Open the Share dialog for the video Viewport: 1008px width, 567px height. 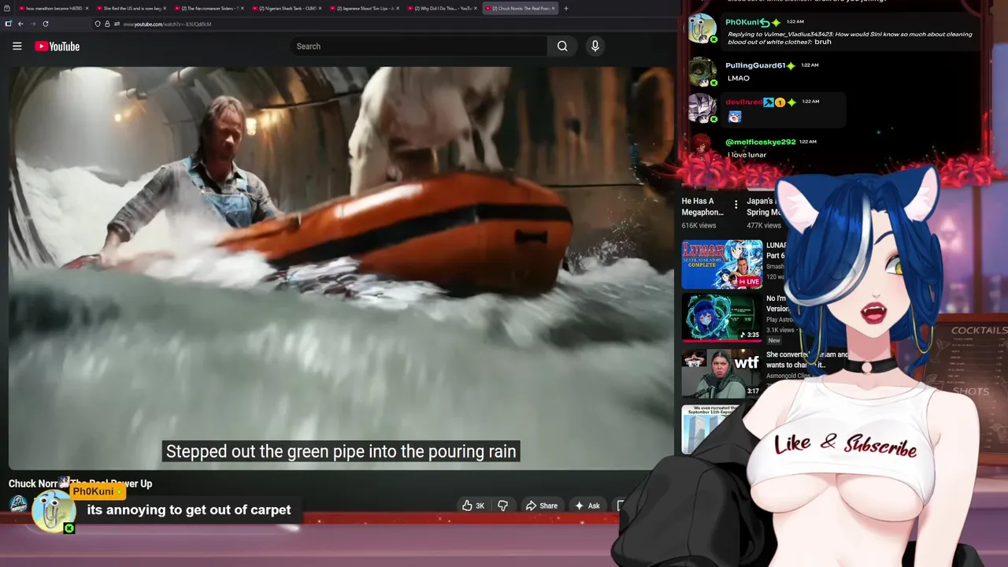pos(542,506)
